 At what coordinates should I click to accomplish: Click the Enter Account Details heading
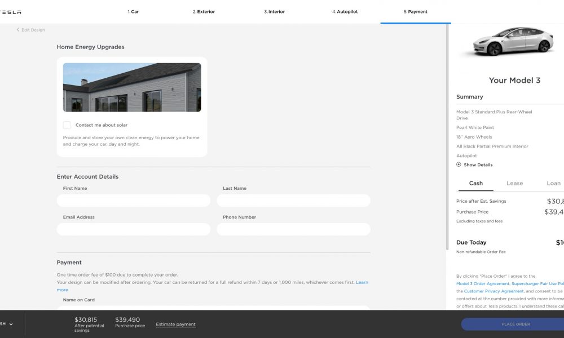87,176
